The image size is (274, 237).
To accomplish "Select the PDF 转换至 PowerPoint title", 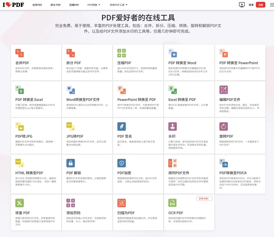I will (239, 63).
